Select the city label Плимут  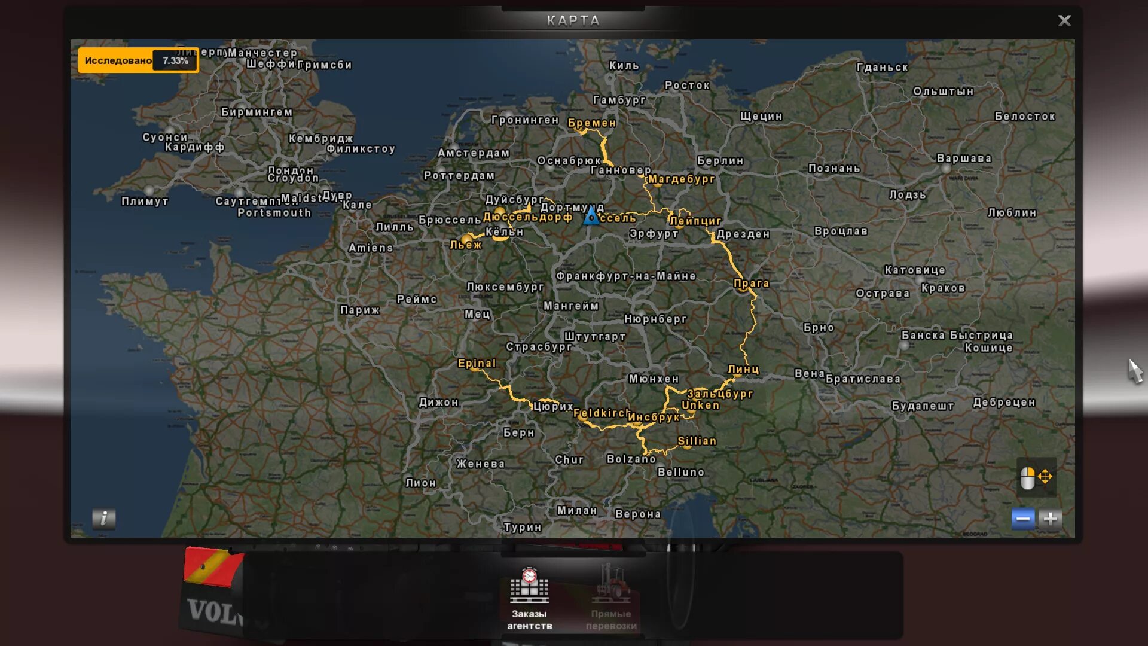pos(145,202)
